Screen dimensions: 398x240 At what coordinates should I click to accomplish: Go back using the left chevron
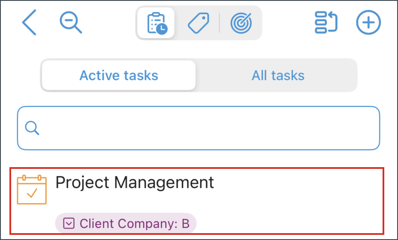coord(29,22)
